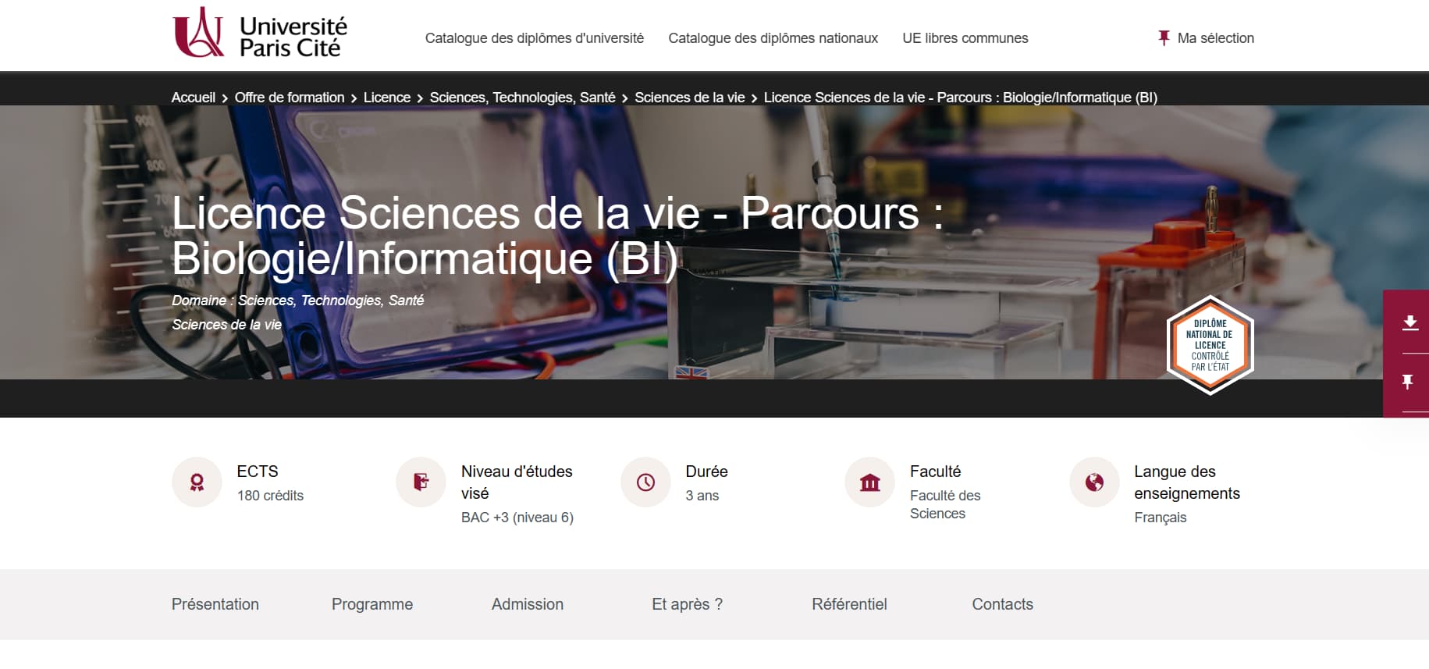Open UE libres communes menu item
The width and height of the screenshot is (1429, 669).
pos(965,38)
